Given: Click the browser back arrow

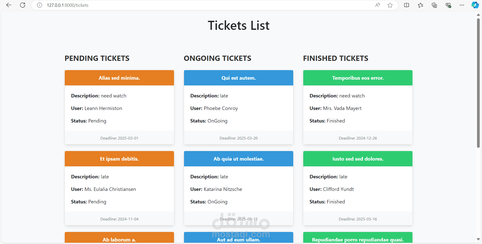Looking at the screenshot, I should pos(9,5).
